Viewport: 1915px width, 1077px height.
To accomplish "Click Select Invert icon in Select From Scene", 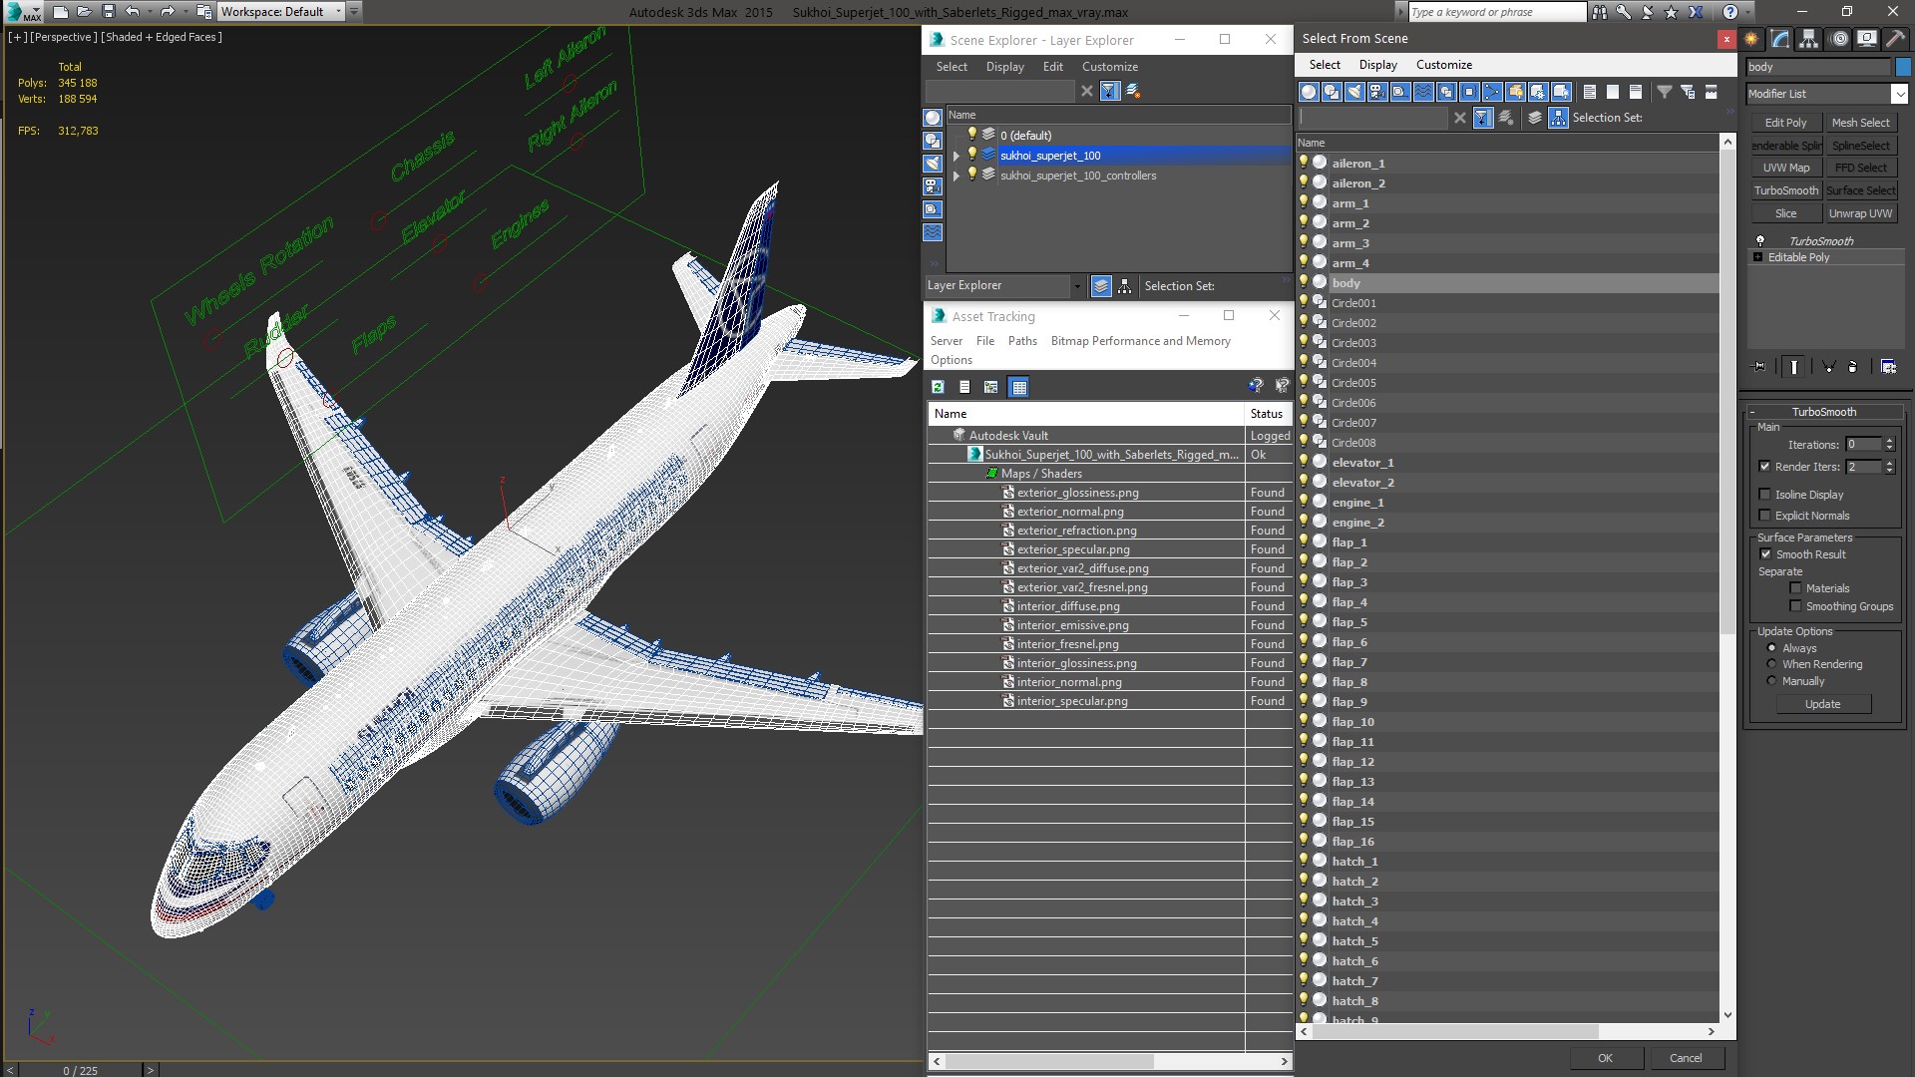I will coord(1636,92).
